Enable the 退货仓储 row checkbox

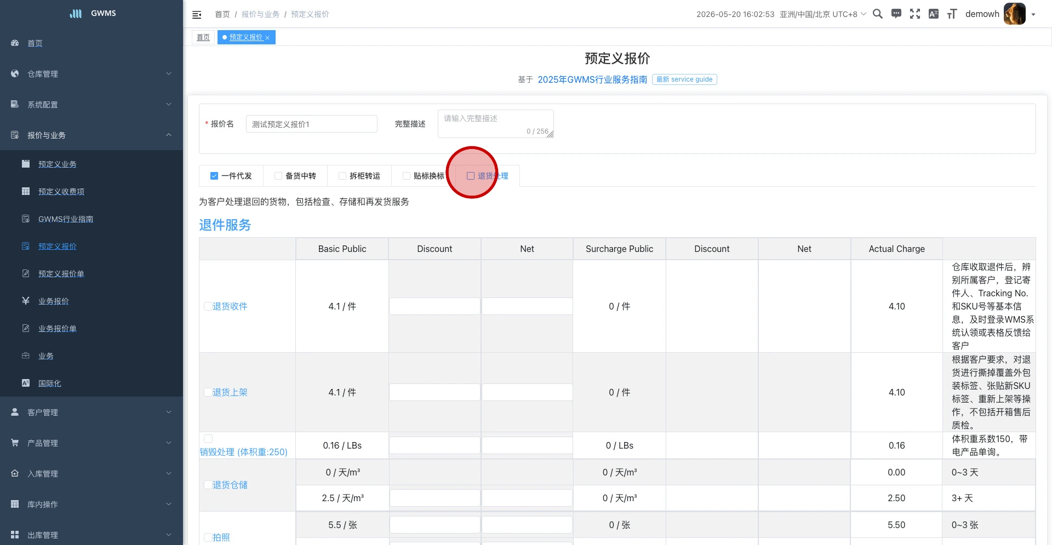(208, 485)
